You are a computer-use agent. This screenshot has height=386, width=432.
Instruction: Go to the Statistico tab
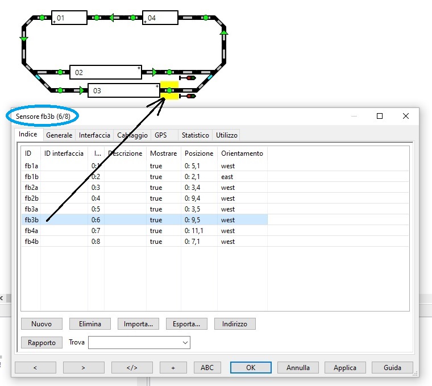(195, 135)
